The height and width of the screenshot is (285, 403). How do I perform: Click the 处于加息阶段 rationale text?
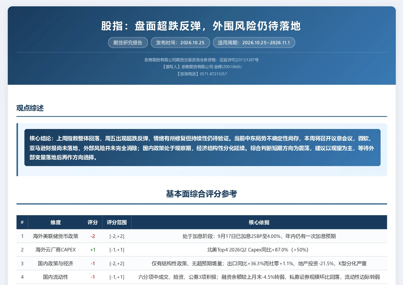[259, 236]
